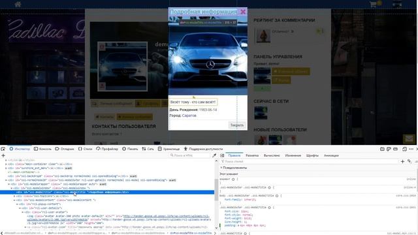Open the Поддержка доступности tab

click(203, 149)
